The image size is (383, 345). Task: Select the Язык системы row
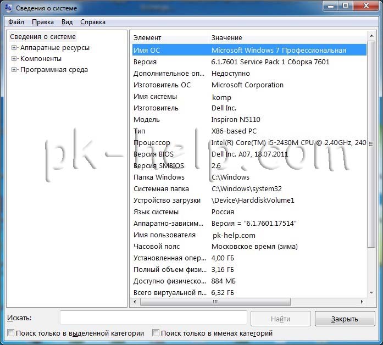[x=249, y=212]
